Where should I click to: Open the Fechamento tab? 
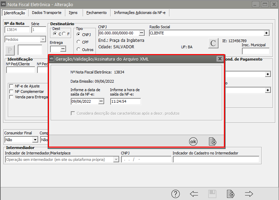point(96,13)
